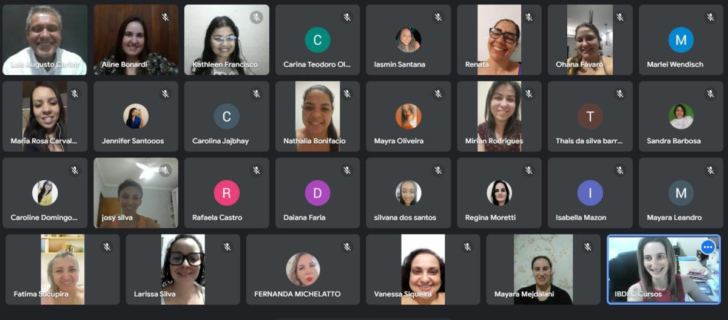Click Regina Moretti profile picture

tap(499, 193)
